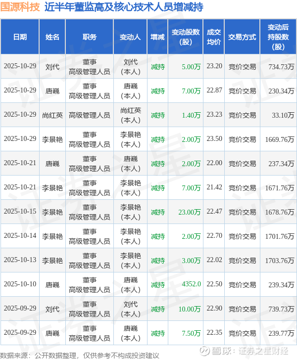Click the 姓名 column header
The image size is (297, 360).
pyautogui.click(x=52, y=37)
